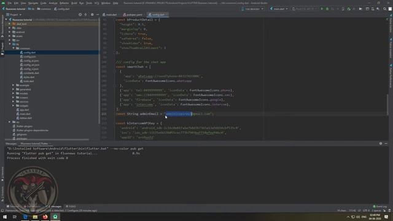Select .gitignore in the project tree

pos(21,134)
